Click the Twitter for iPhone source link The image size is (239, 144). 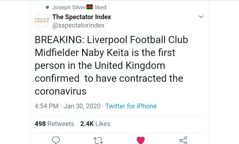tap(131, 106)
